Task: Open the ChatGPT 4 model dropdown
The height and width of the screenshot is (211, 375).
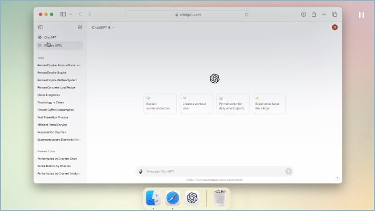Action: [x=103, y=27]
